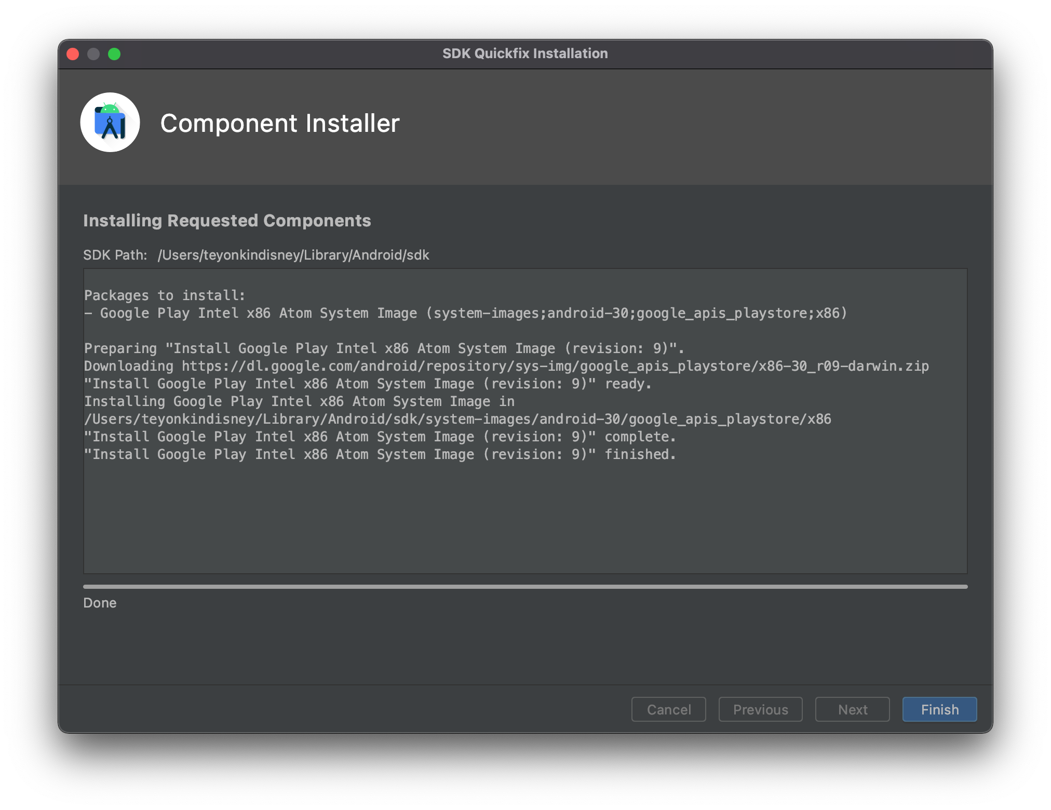Click the 'Installing Google Play Intel x86' log line
Screen dimensions: 1051x810
[x=299, y=401]
